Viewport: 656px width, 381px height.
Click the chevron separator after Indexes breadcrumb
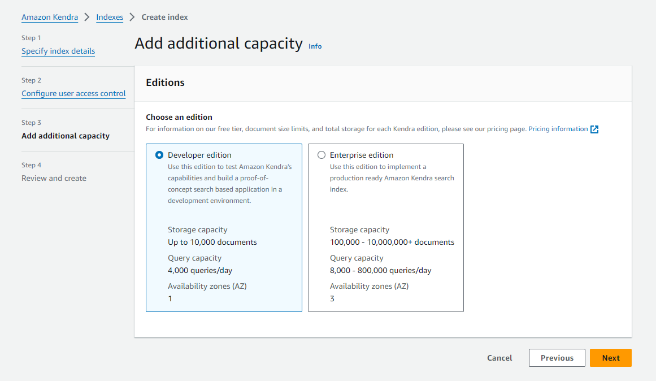132,17
